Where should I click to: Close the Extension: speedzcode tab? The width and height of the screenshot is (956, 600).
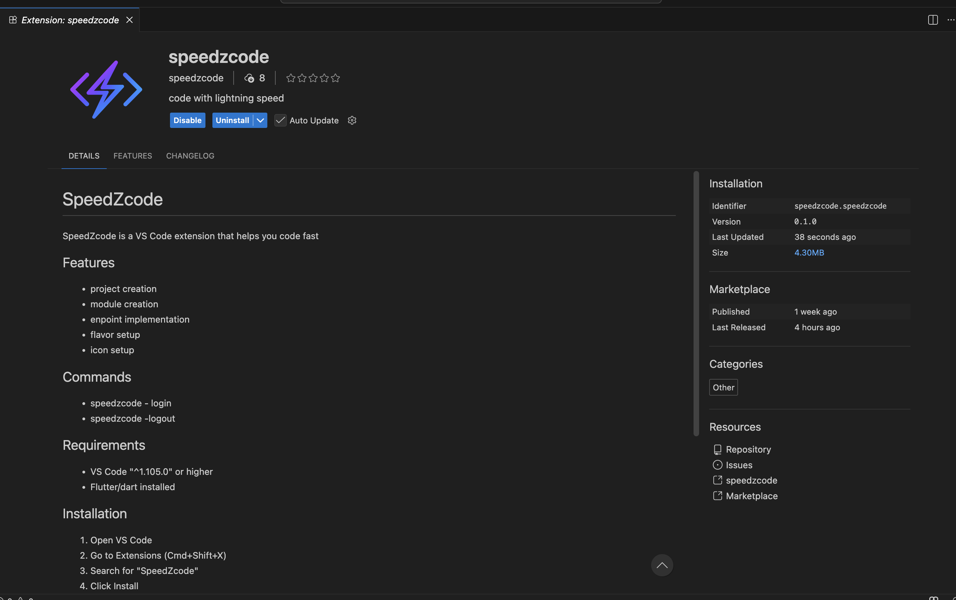pyautogui.click(x=129, y=19)
